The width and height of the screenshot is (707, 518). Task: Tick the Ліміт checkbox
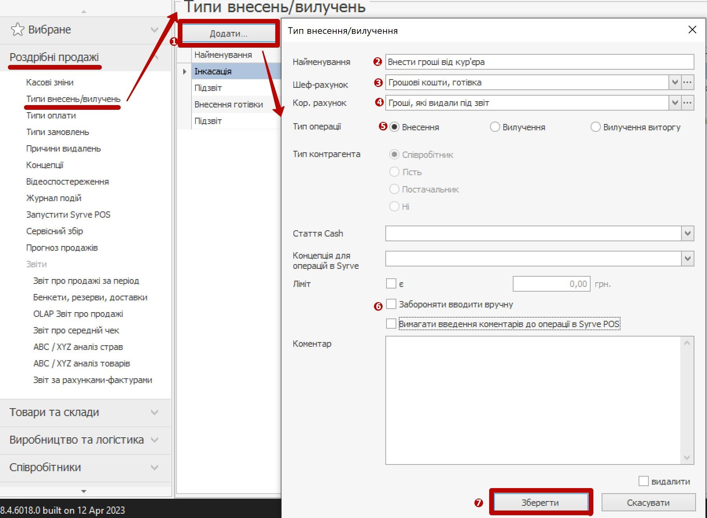tap(391, 283)
